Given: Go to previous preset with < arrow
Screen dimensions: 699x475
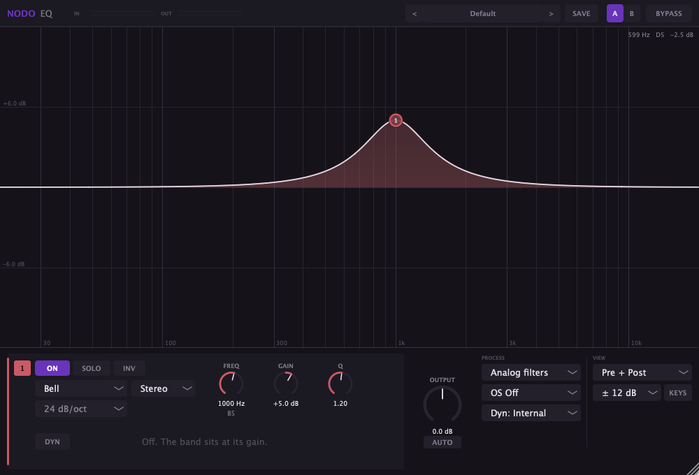Looking at the screenshot, I should pos(415,13).
